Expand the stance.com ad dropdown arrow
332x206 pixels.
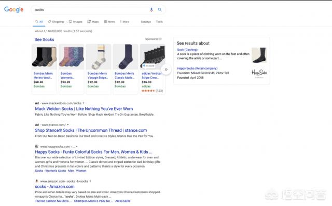(68, 125)
